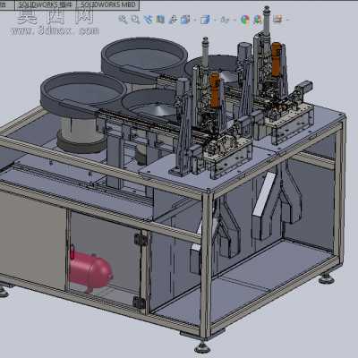Image resolution: width=358 pixels, height=358 pixels.
Task: Click the Hide/Show Items glasses icon
Action: click(225, 20)
